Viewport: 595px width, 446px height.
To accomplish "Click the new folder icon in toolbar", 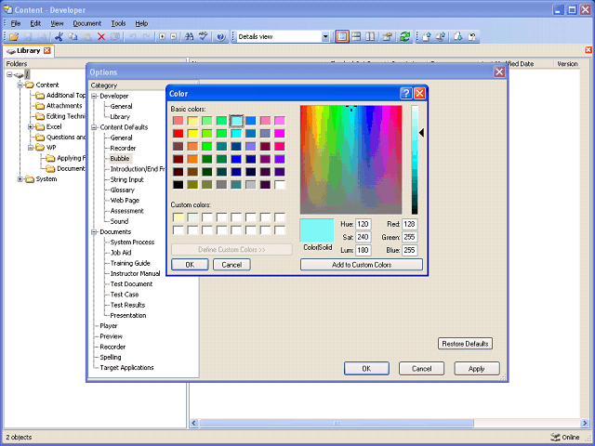I will 15,36.
